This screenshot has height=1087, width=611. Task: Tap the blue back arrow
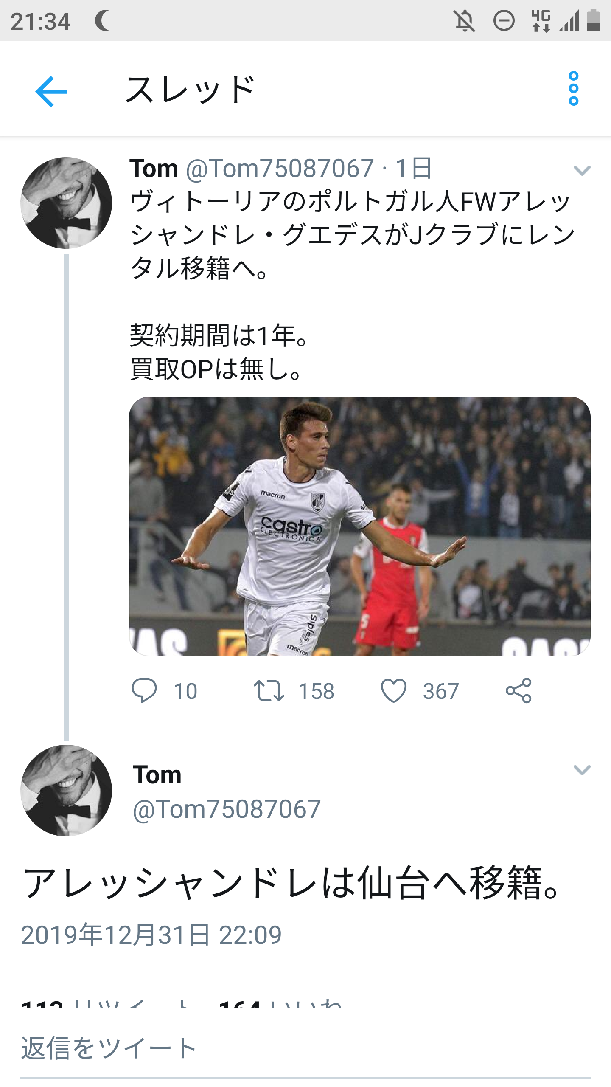click(x=51, y=91)
